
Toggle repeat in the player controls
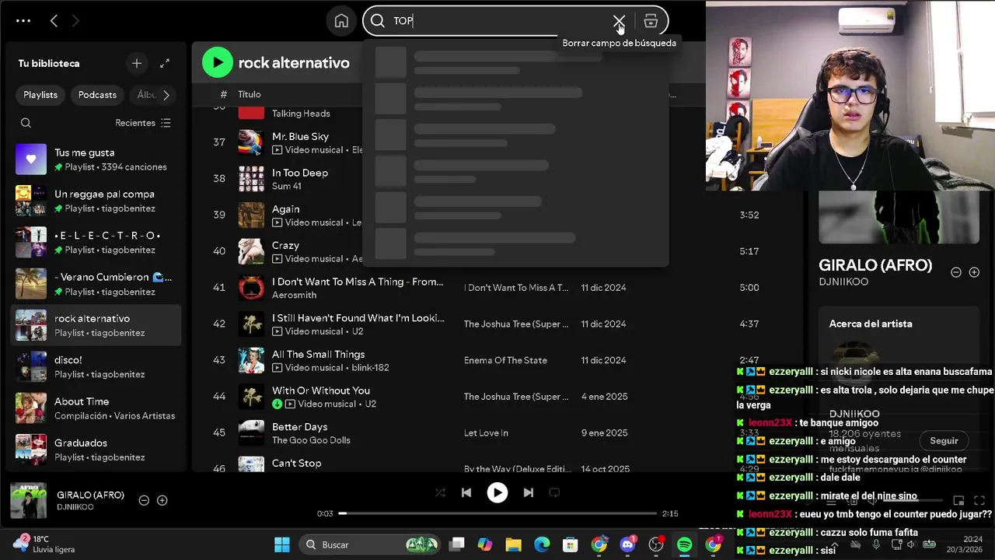point(554,492)
